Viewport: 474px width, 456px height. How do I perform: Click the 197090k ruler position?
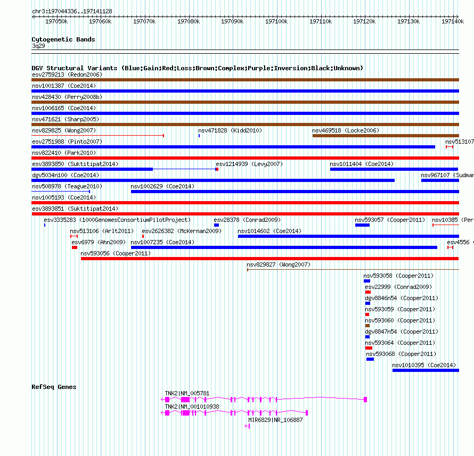coord(232,21)
